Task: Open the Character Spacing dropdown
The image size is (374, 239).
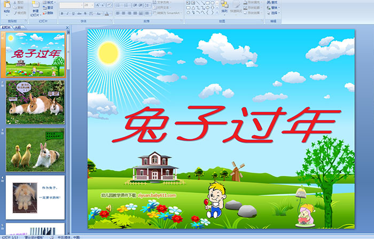Action: coord(91,13)
